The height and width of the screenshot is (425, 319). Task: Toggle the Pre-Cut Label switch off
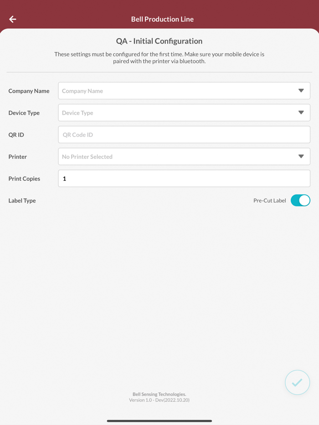coord(300,200)
